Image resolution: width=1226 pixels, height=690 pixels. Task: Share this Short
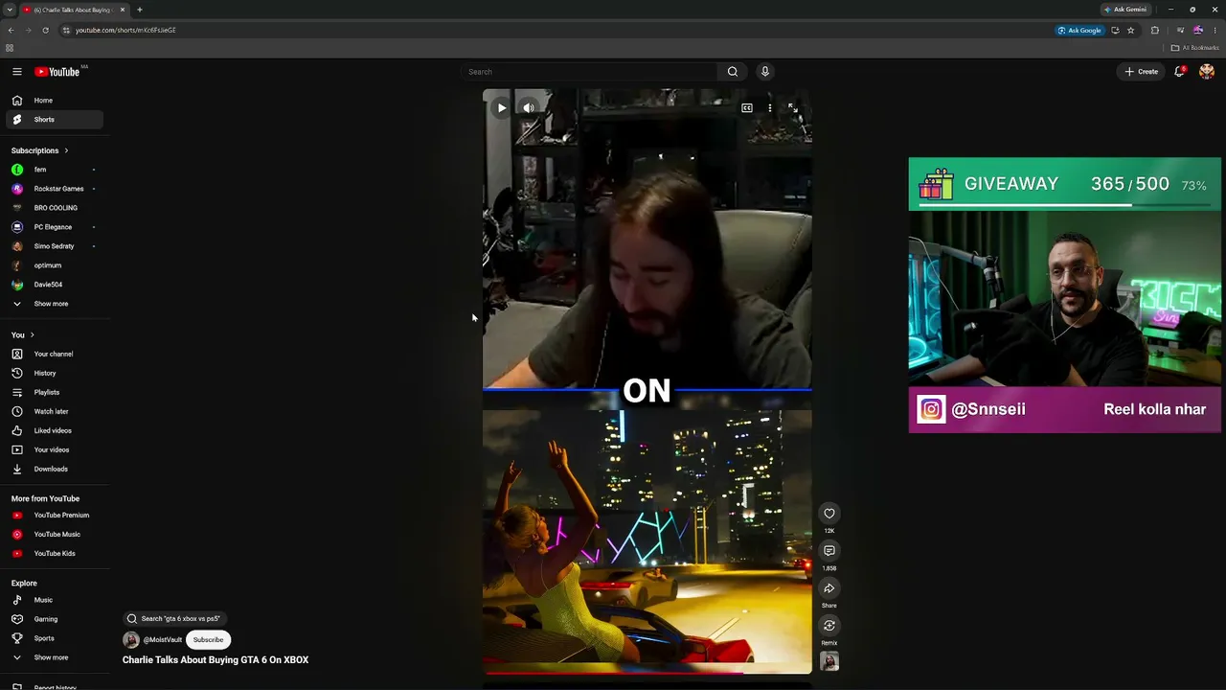[829, 588]
